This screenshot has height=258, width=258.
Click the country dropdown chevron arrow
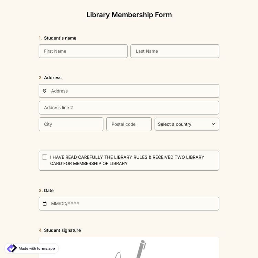tap(213, 124)
